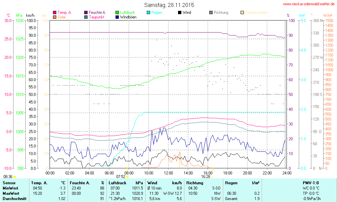Click the pale Sonnenschein legend square
This screenshot has width=337, height=202.
click(x=242, y=13)
